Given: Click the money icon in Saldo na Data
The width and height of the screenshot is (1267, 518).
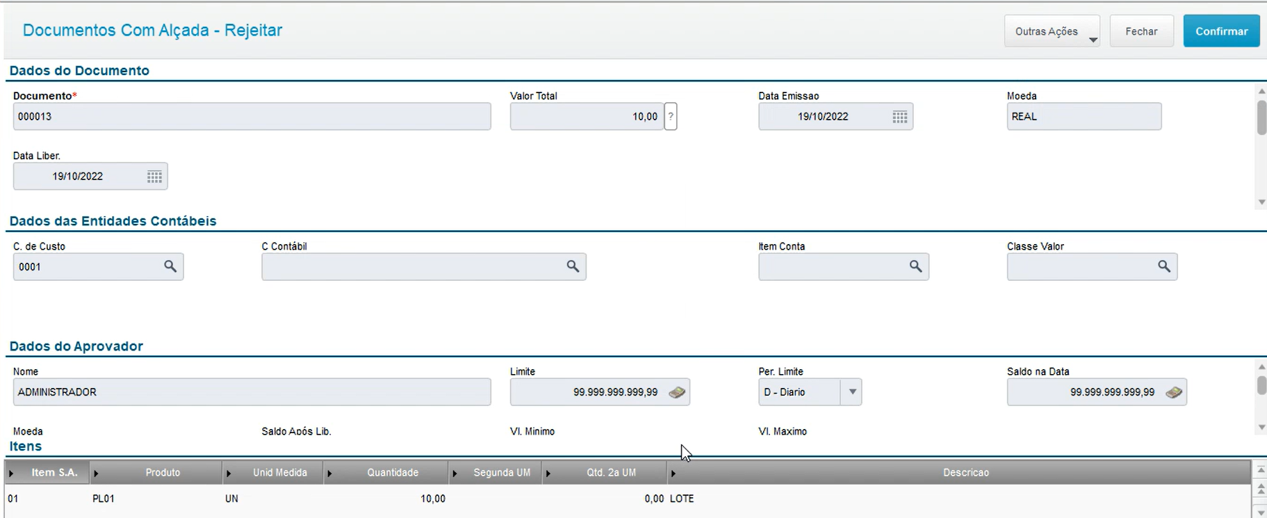Looking at the screenshot, I should 1174,392.
